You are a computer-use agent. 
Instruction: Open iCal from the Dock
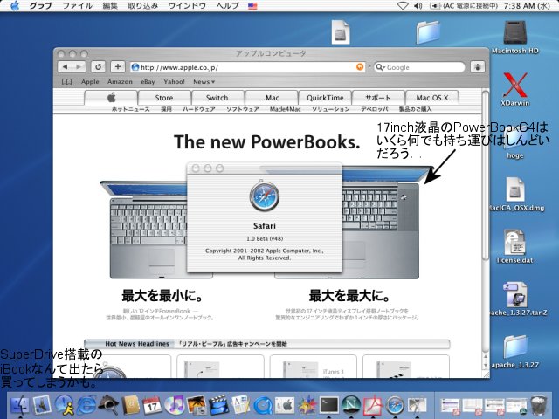click(x=153, y=405)
